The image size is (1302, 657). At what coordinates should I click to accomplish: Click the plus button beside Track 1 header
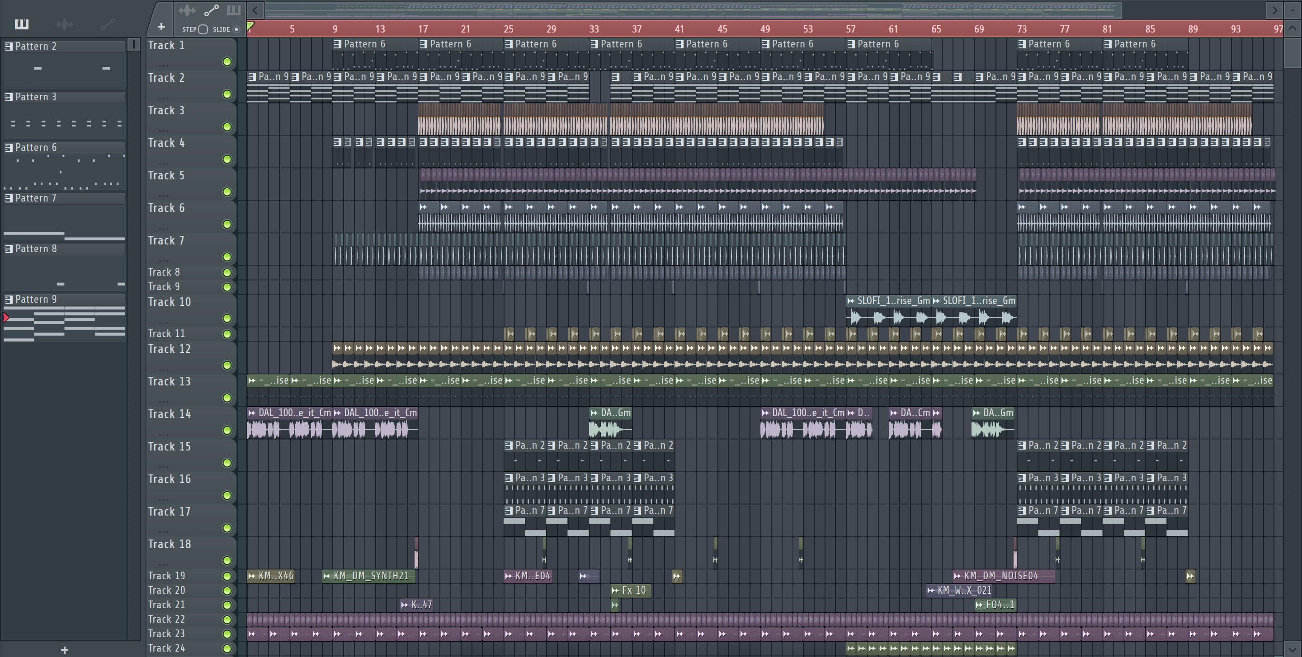161,27
